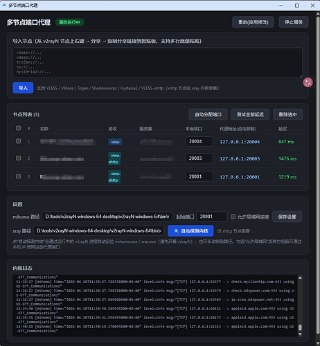320x346 pixels.
Task: Click the 协议 column header
Action: [x=113, y=129]
